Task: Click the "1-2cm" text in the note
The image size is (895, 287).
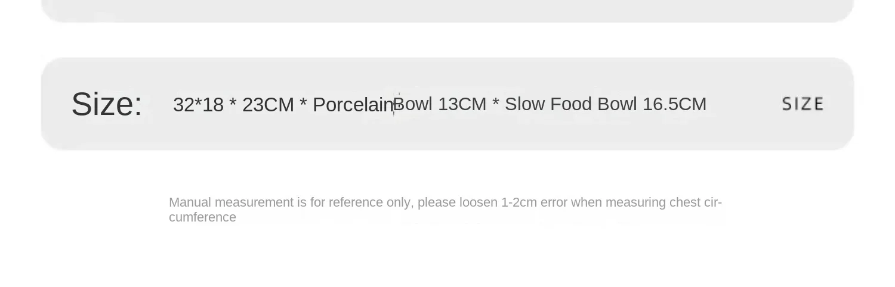Action: tap(519, 202)
